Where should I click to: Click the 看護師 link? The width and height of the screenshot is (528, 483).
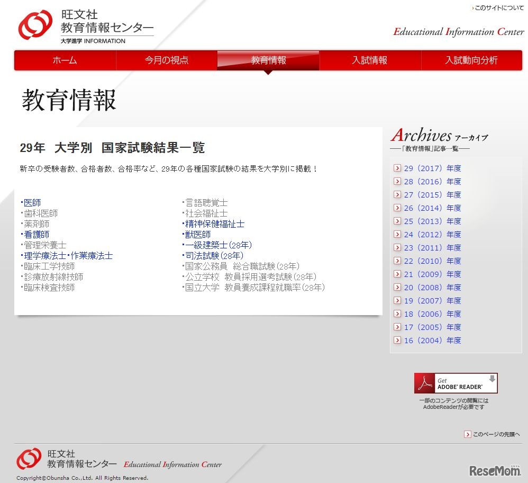(x=36, y=234)
